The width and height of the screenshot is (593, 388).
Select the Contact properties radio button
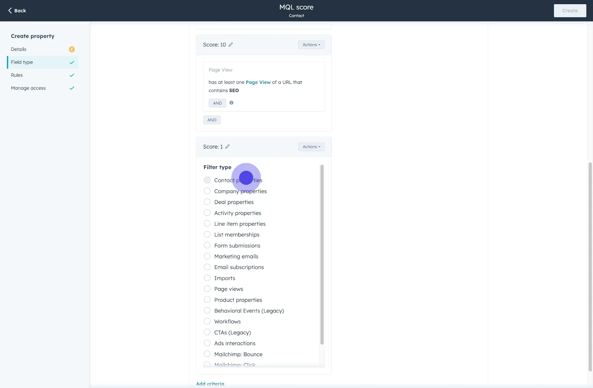(207, 180)
